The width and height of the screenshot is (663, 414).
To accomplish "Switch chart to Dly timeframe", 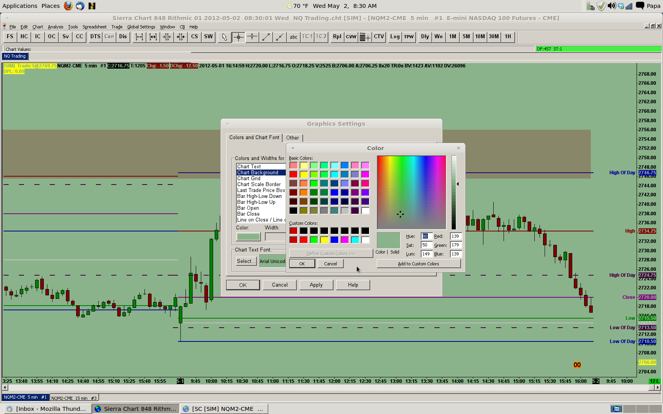I will [x=425, y=37].
